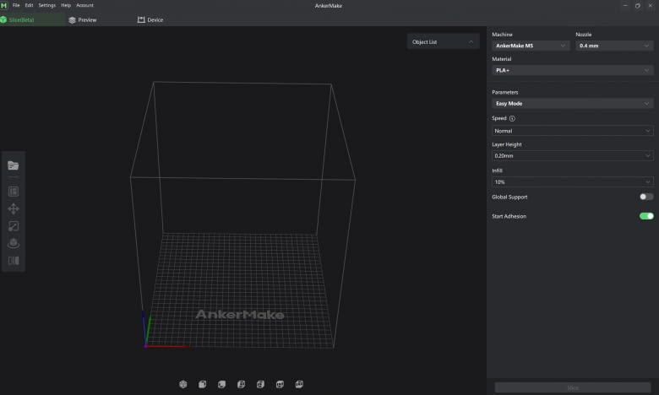Click the Speed info icon
659x395 pixels.
click(x=512, y=118)
